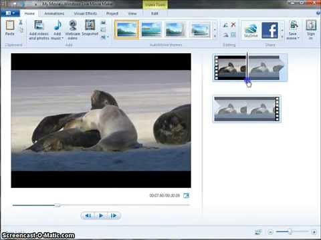Open the Add music dropdown arrow
Image resolution: width=321 pixels, height=240 pixels.
[x=62, y=38]
